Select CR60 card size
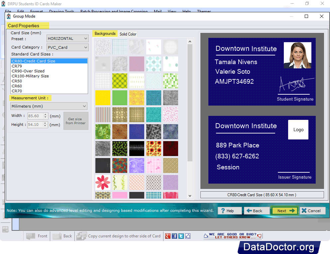Screen dimensions: 330x254 pos(49,86)
